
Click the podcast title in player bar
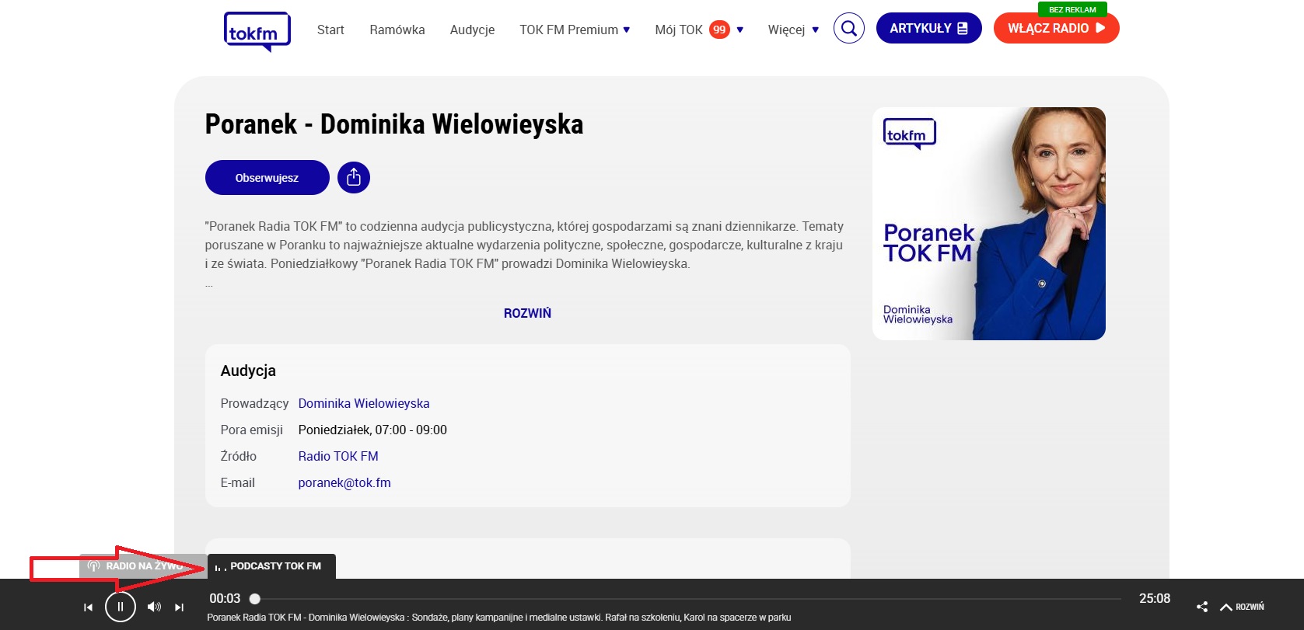(x=499, y=618)
